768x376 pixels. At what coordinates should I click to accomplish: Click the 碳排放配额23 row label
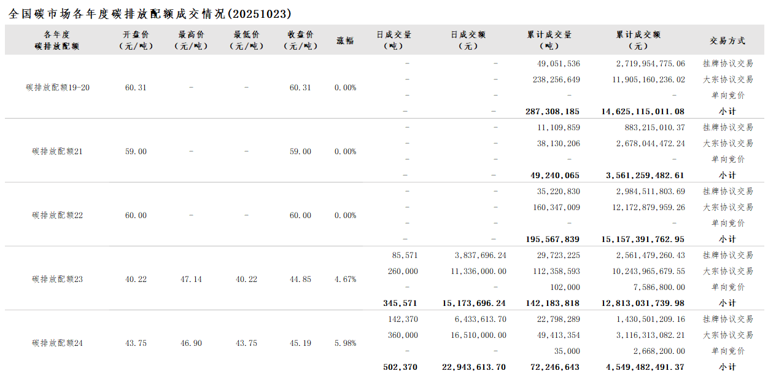(58, 279)
